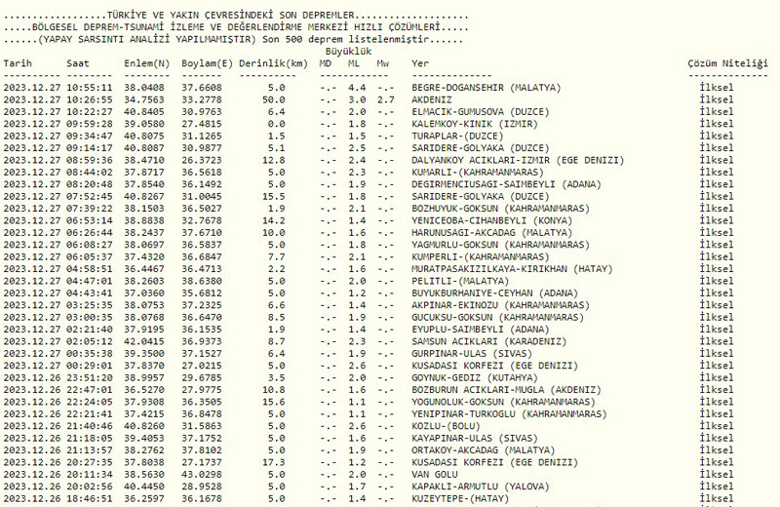The width and height of the screenshot is (780, 507).
Task: Click the 'Tarih' column header
Action: (18, 63)
